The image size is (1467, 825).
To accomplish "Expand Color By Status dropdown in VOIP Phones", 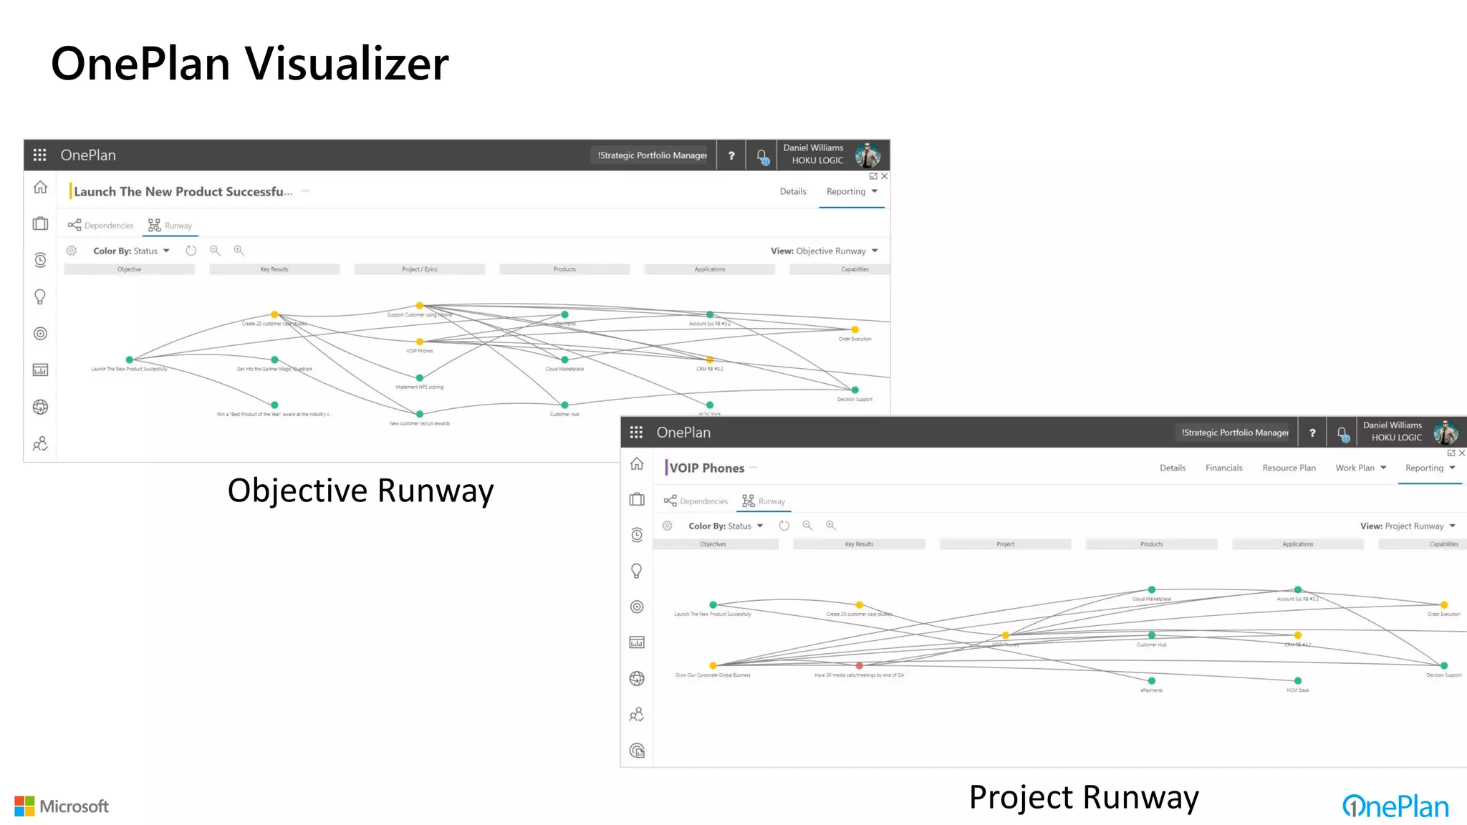I will click(726, 526).
